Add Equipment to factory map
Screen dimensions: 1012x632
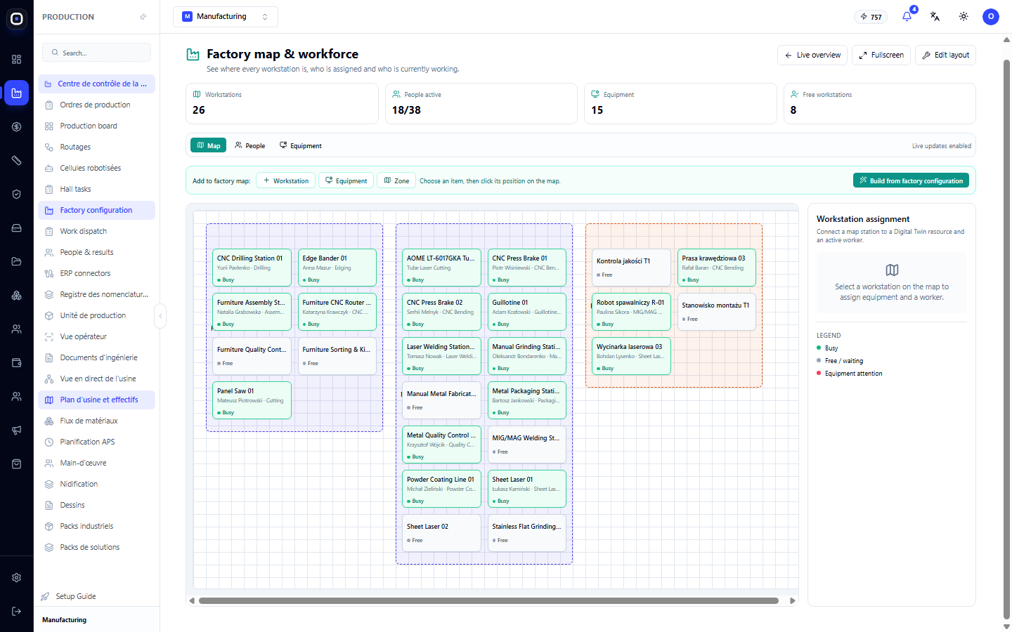point(346,180)
